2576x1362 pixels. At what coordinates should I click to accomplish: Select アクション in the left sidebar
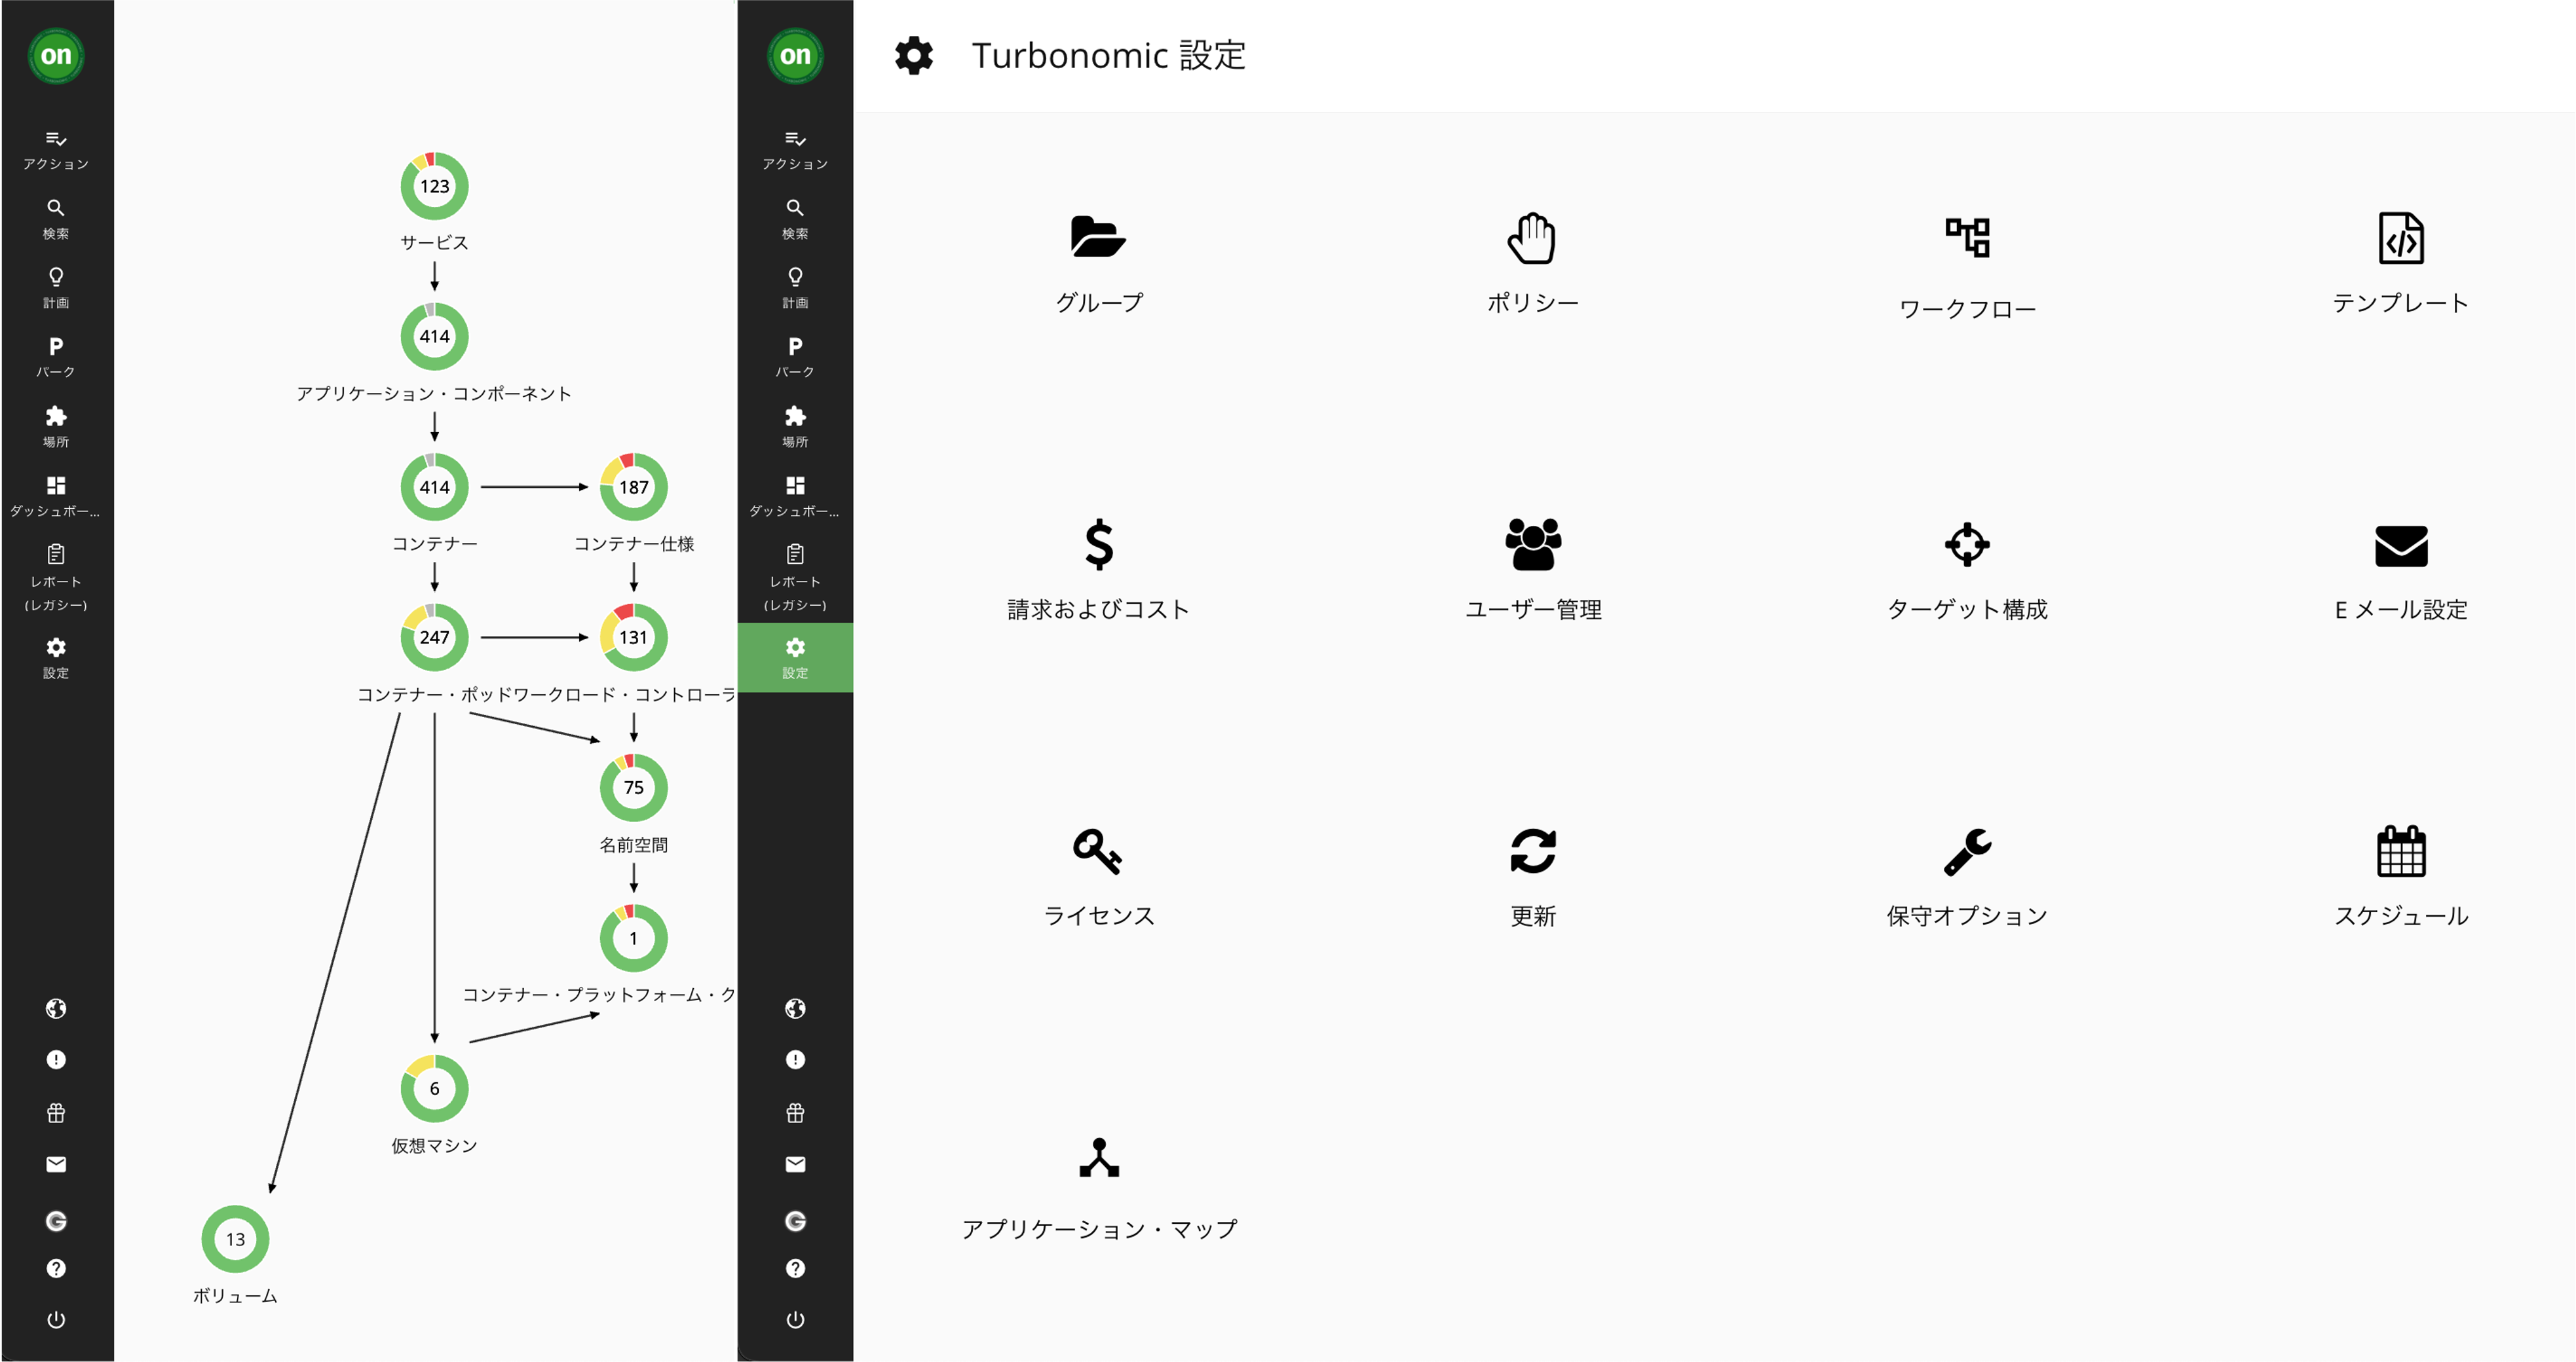tap(56, 149)
